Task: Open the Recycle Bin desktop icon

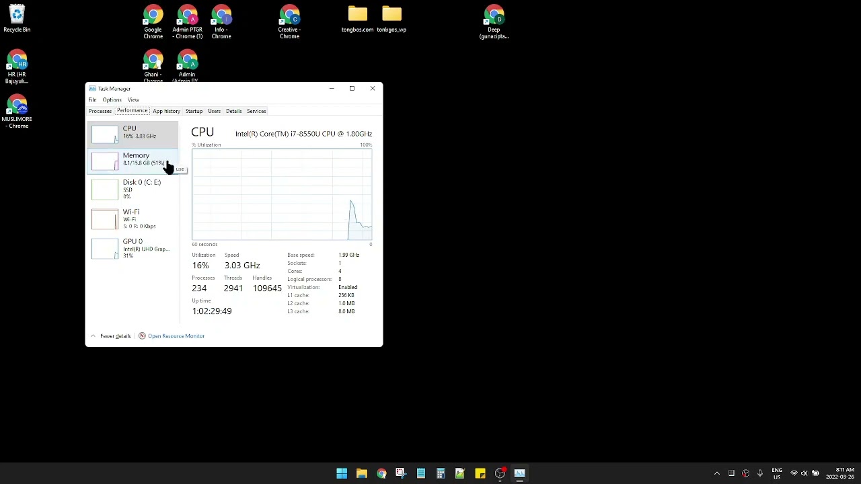Action: 17,19
